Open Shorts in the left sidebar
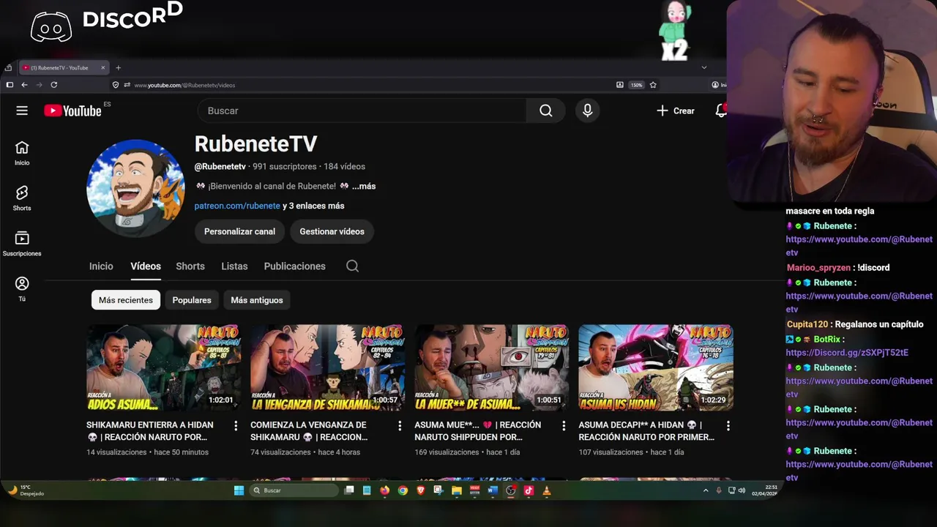 coord(22,198)
